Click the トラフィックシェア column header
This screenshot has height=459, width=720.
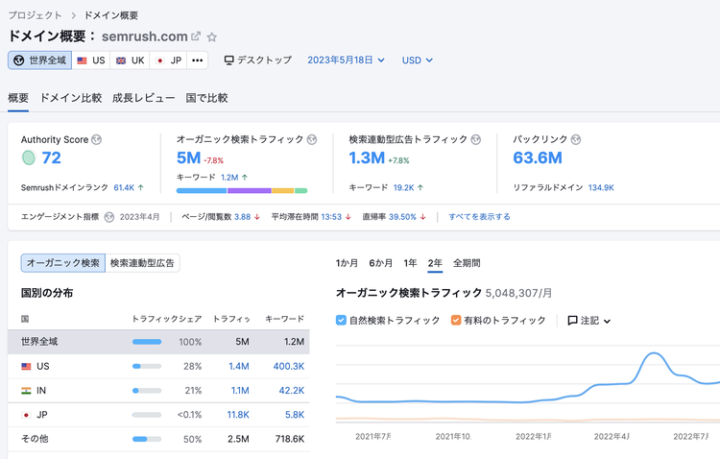pos(167,319)
